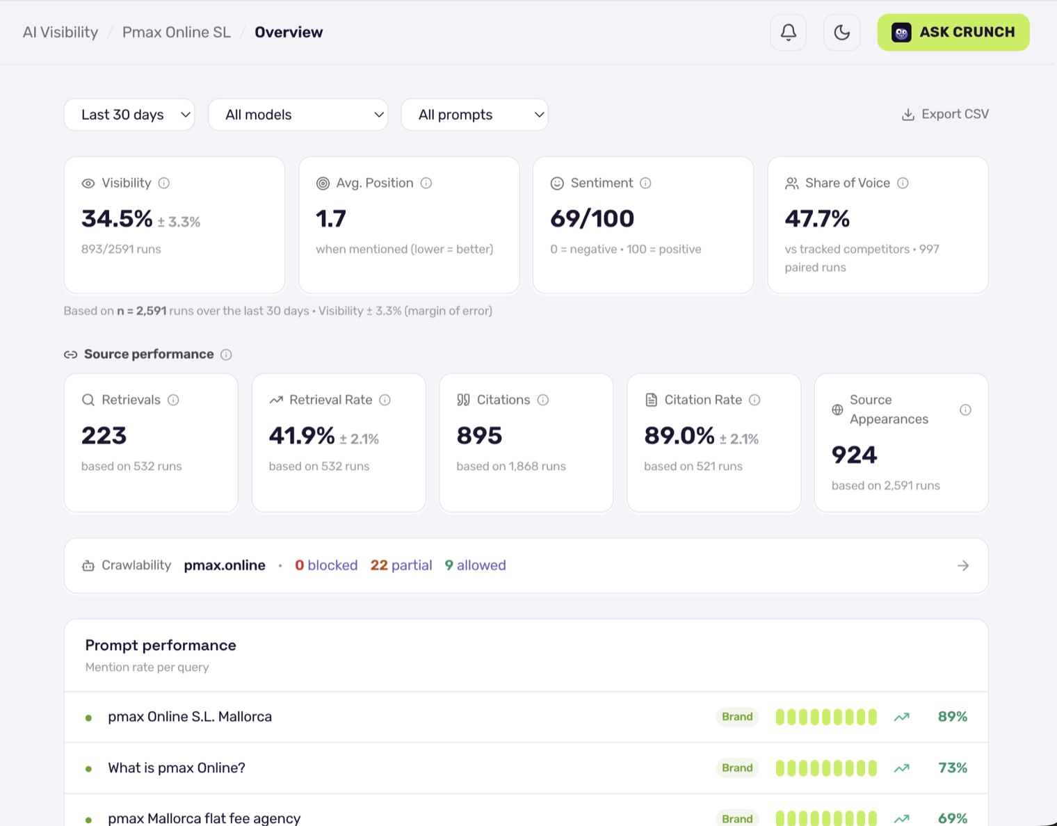Go to Pmax Online SL breadcrumb
This screenshot has height=826, width=1057.
pyautogui.click(x=177, y=32)
